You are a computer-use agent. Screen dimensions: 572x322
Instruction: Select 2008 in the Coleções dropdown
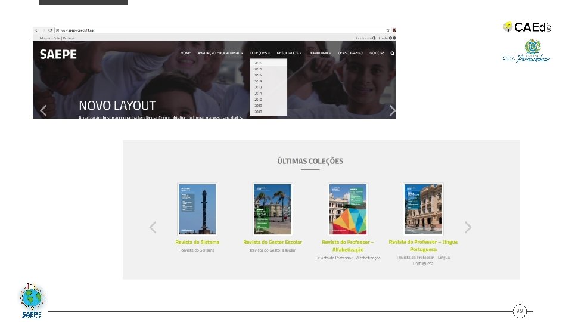click(x=268, y=112)
